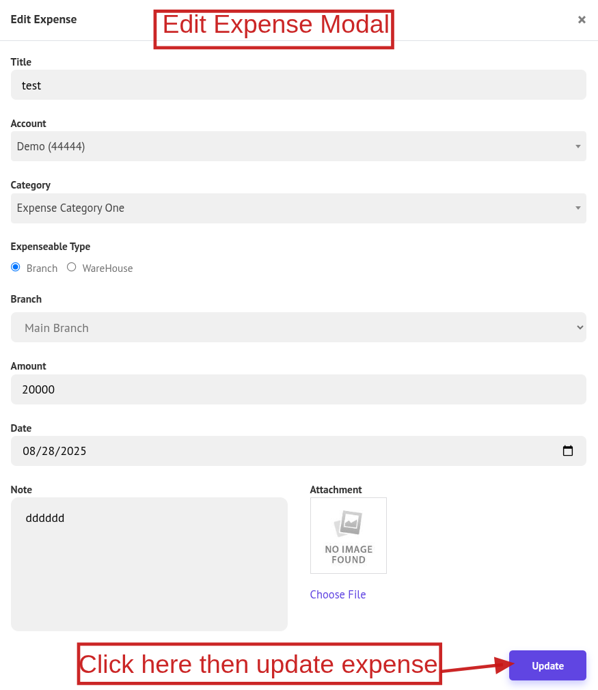
Task: Click the Category field's dropdown arrow
Action: point(577,208)
